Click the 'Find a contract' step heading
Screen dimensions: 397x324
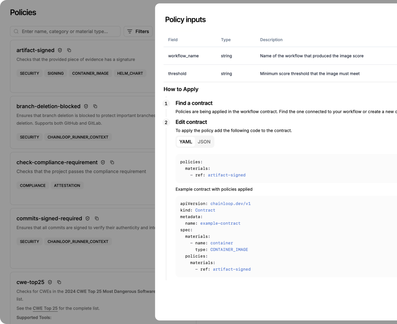(x=194, y=103)
